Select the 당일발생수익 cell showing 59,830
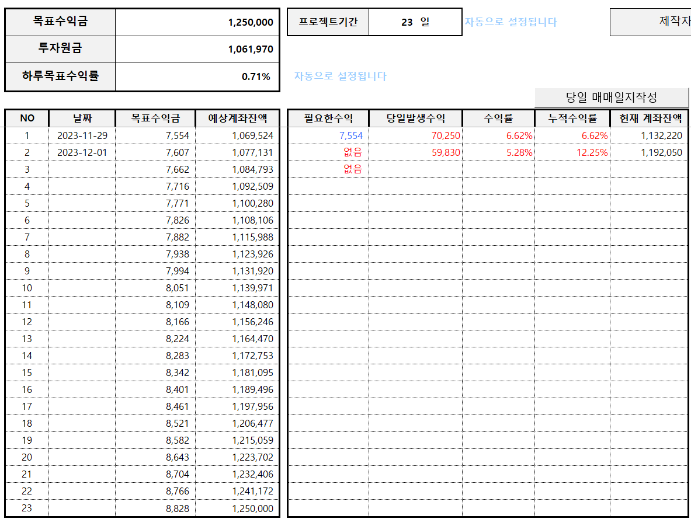The image size is (691, 519). 415,152
